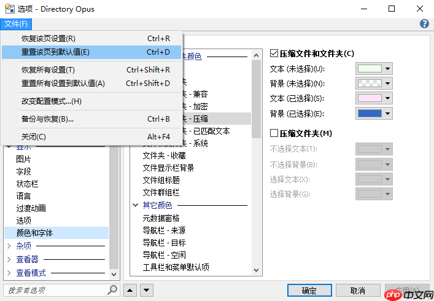
Task: Open the 文件(F) menu
Action: point(16,24)
